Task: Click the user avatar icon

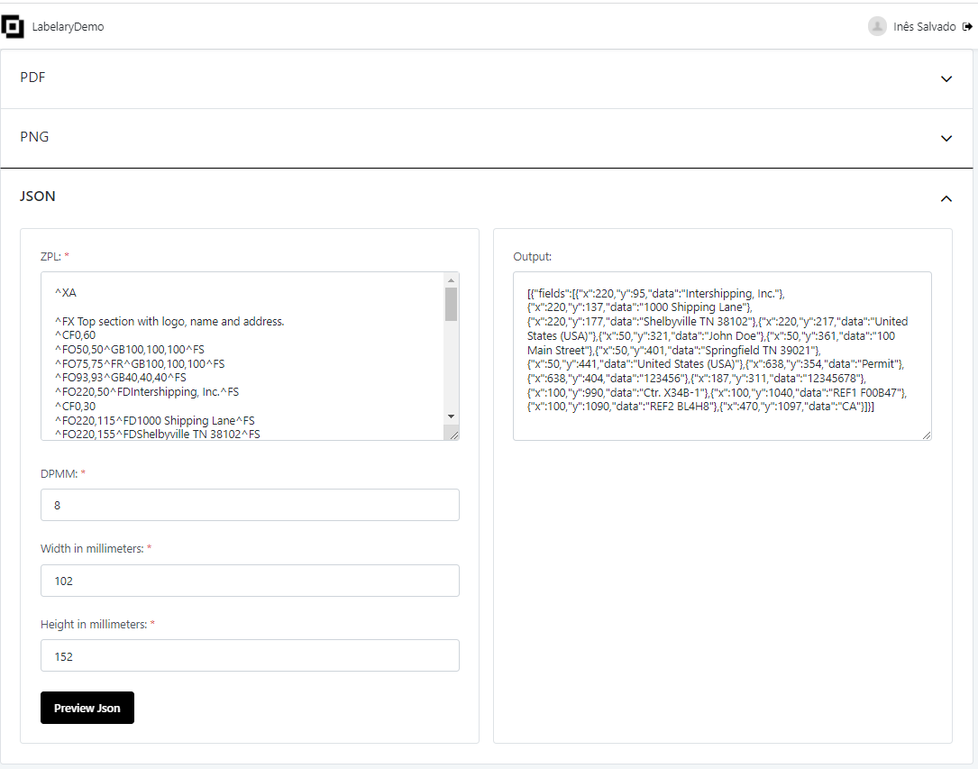Action: (x=877, y=27)
